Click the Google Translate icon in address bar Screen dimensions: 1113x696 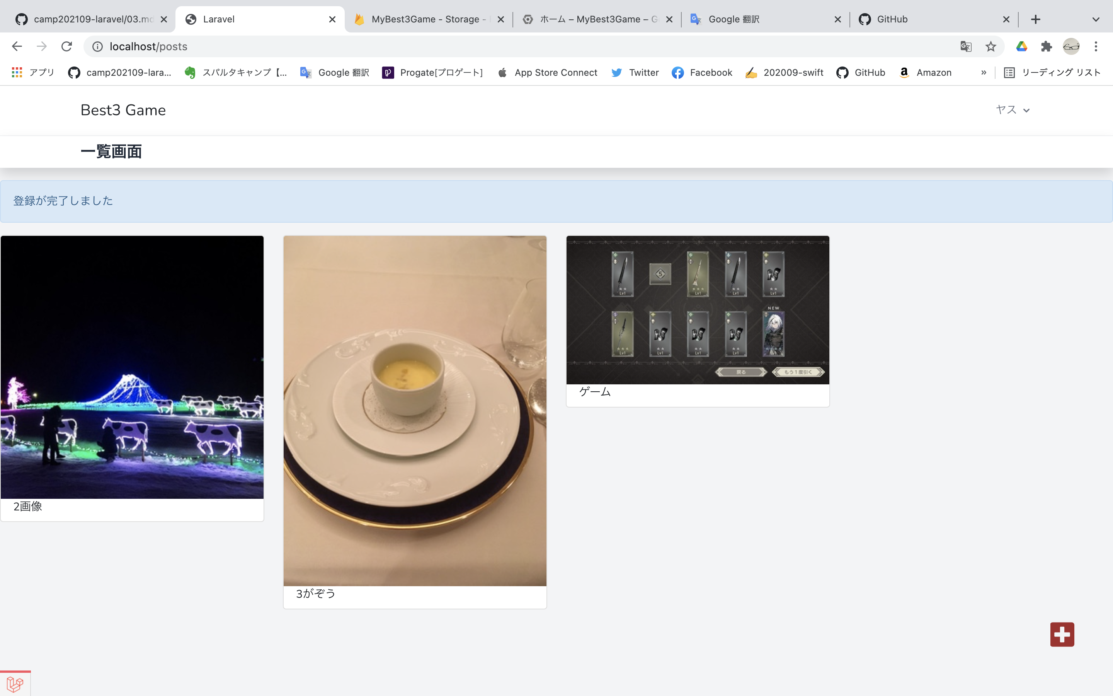(966, 46)
